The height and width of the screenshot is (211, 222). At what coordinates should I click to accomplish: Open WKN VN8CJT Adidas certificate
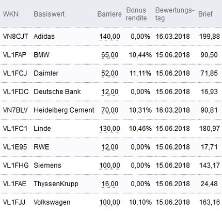15,36
